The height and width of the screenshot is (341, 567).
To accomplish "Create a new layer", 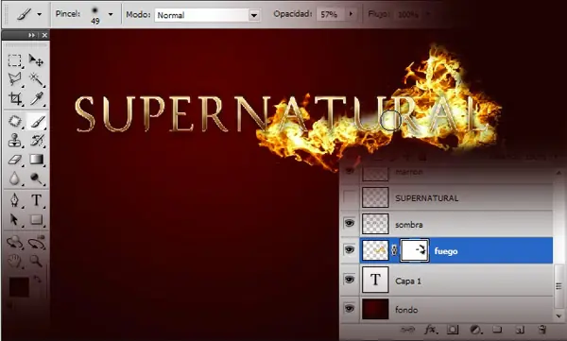I will [520, 330].
